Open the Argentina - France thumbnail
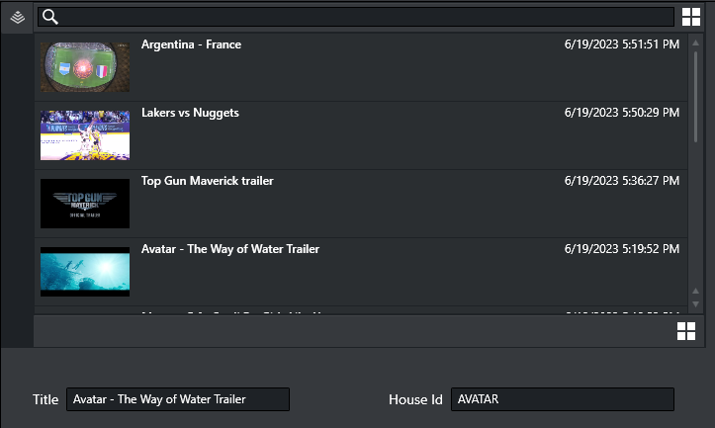715x428 pixels. pos(85,66)
